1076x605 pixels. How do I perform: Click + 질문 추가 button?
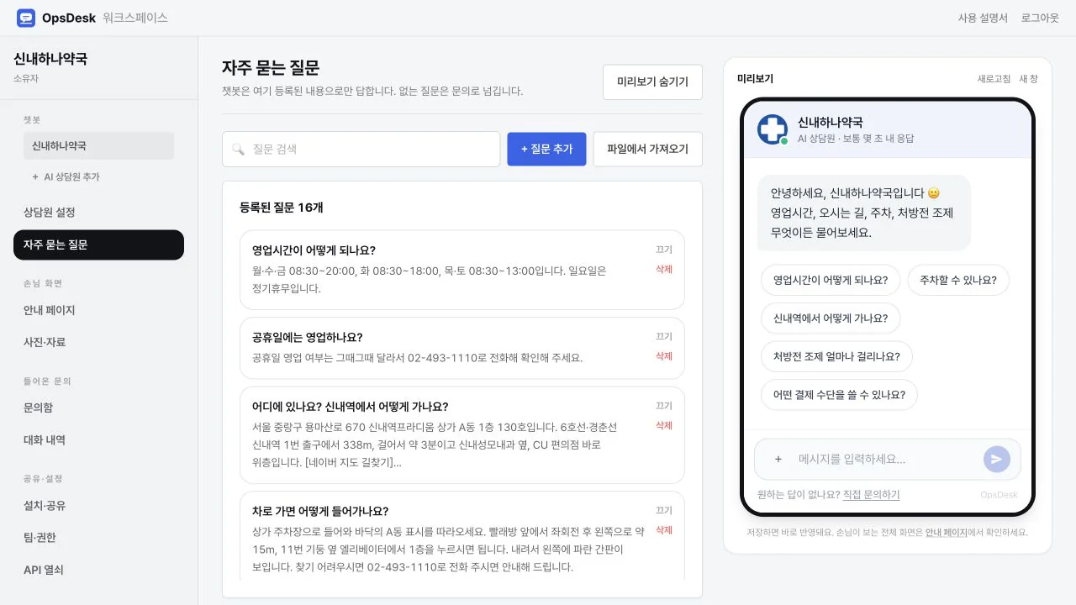click(x=546, y=149)
